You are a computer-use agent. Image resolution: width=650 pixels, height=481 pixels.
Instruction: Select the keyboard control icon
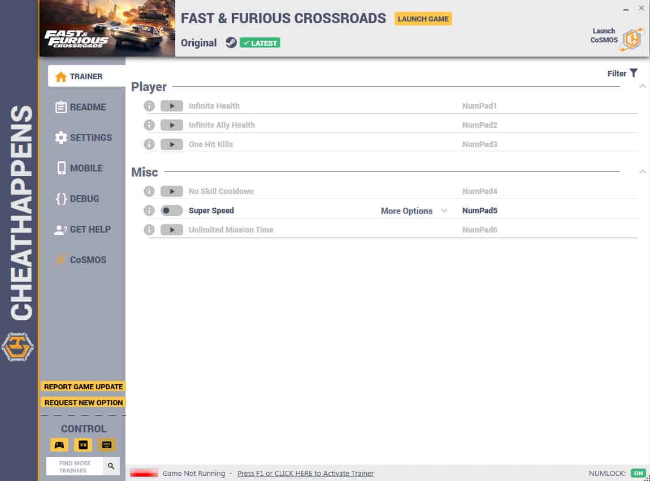pyautogui.click(x=106, y=445)
